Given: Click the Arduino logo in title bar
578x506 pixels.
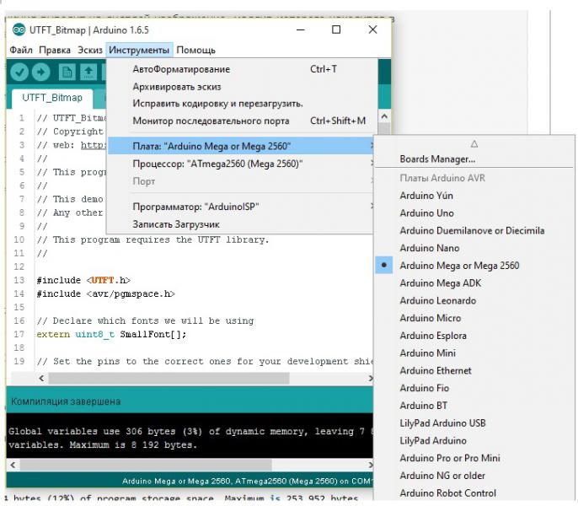Looking at the screenshot, I should [x=19, y=30].
